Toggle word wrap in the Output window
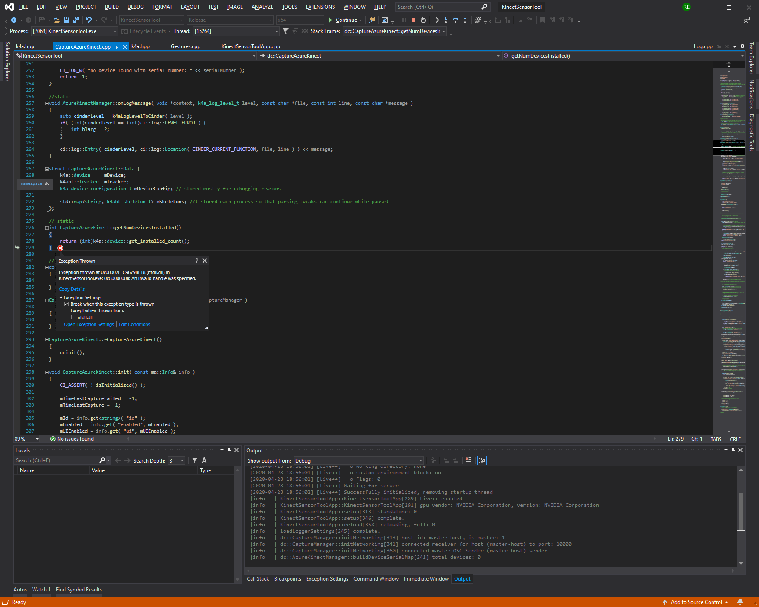 [x=481, y=460]
